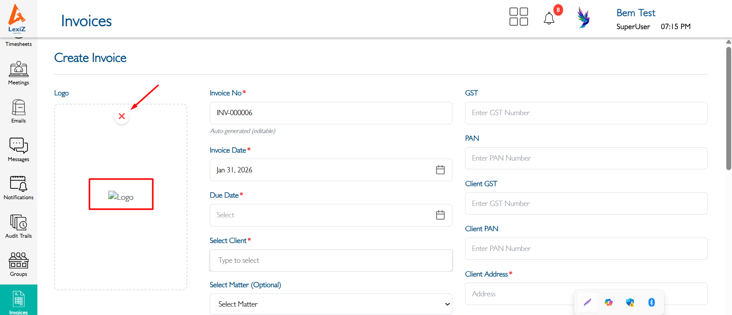
Task: Focus the Select Client type-to-select field
Action: tap(331, 260)
